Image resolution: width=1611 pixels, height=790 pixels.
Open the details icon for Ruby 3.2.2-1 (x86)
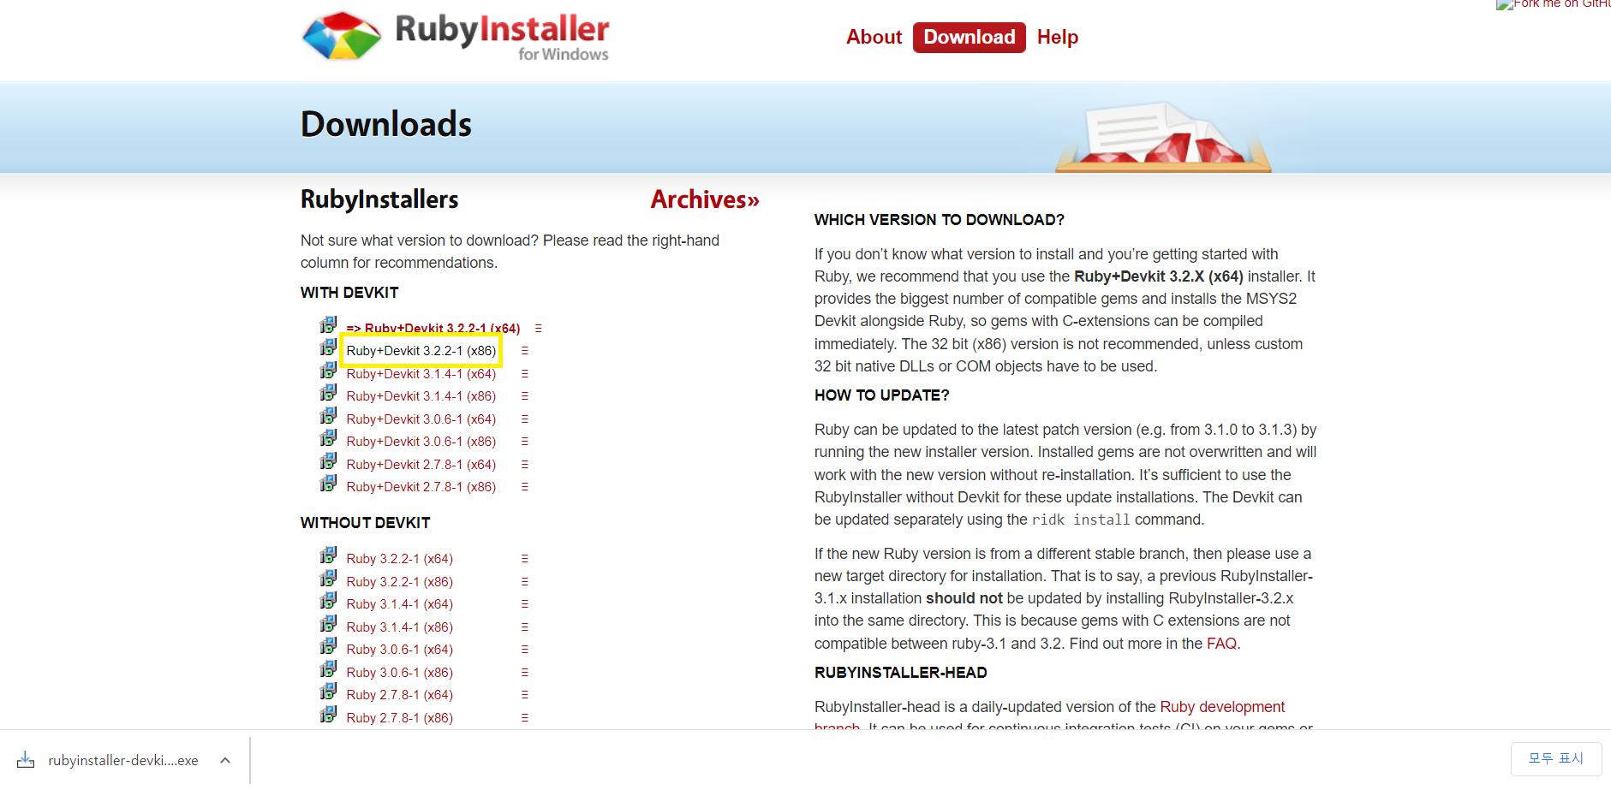pos(525,582)
